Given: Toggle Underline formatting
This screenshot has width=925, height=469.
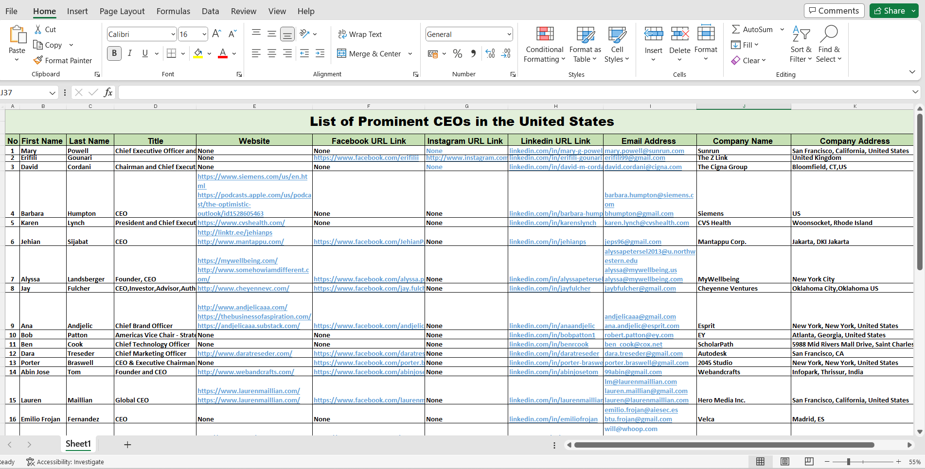Looking at the screenshot, I should click(145, 53).
